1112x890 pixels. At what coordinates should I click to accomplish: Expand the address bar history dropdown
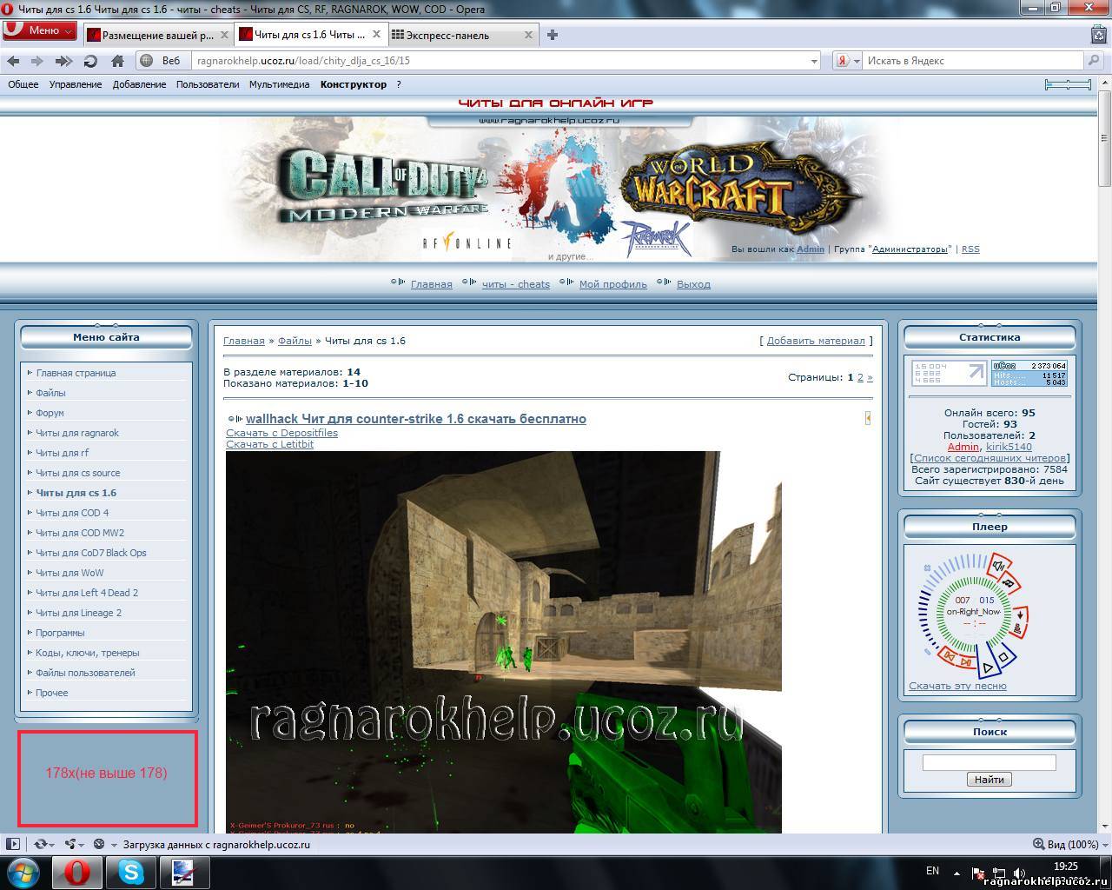tap(814, 61)
